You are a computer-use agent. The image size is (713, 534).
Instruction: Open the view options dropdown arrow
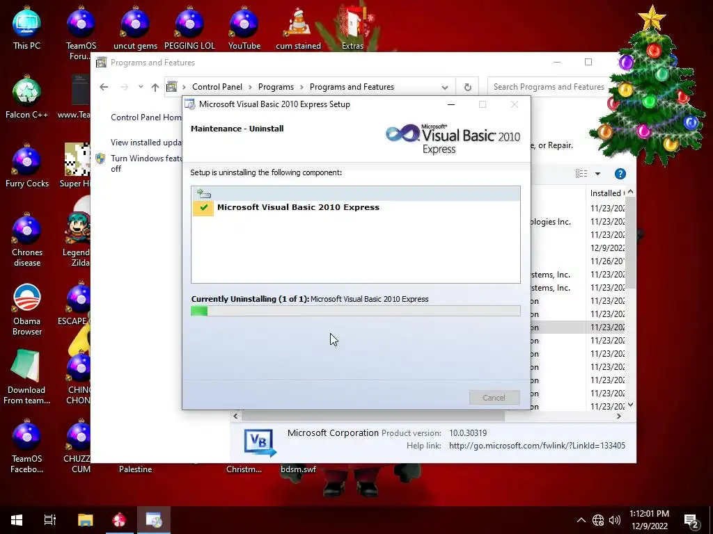[597, 173]
